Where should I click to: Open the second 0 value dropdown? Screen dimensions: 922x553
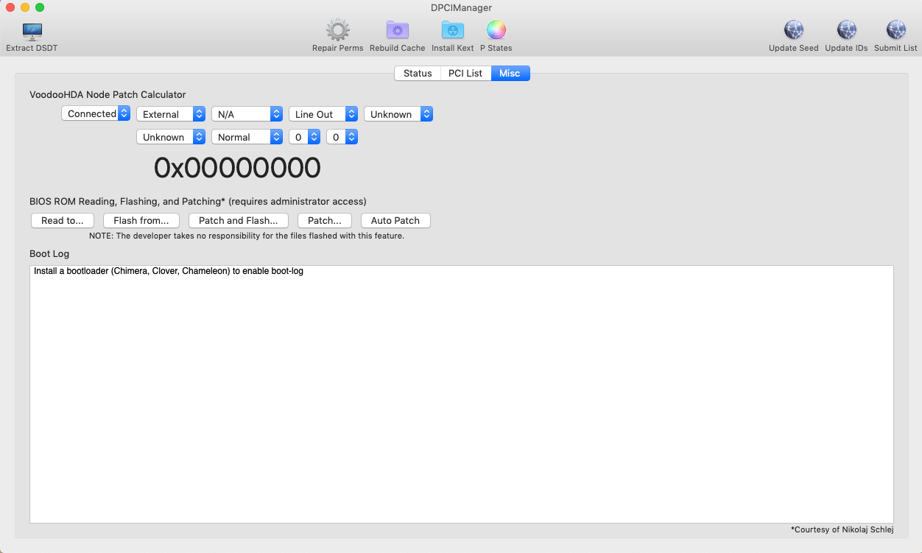[x=342, y=137]
